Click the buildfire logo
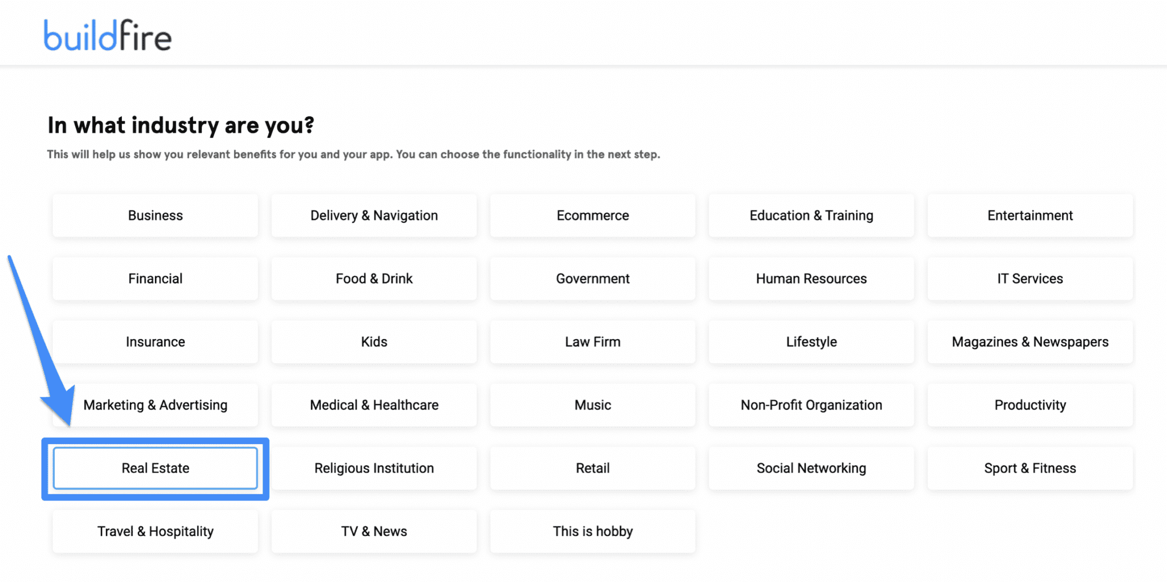This screenshot has height=582, width=1167. point(108,35)
